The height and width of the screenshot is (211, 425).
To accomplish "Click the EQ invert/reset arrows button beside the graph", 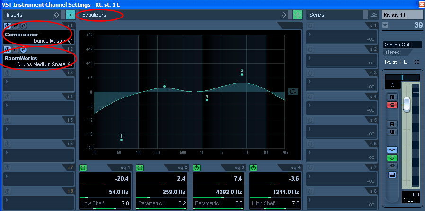I will click(293, 92).
